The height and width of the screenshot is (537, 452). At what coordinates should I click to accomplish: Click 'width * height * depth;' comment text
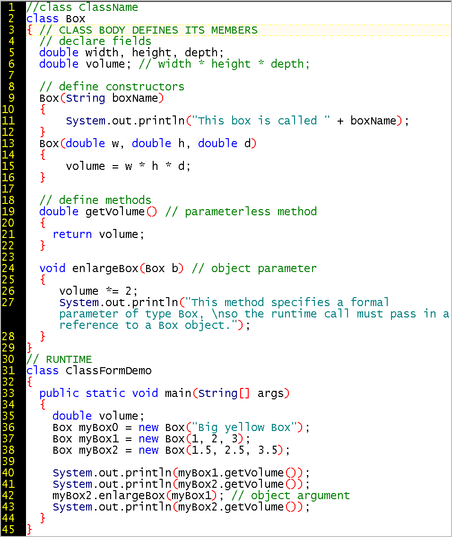pyautogui.click(x=234, y=64)
